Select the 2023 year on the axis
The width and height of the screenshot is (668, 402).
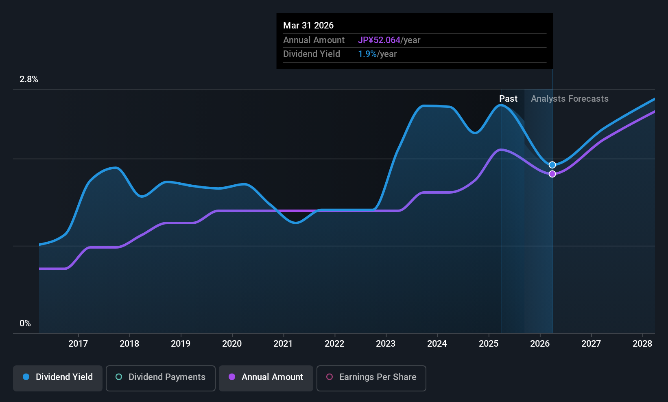tap(386, 344)
